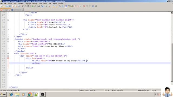
Task: Open the Plugins menu
Action: pos(55,4)
